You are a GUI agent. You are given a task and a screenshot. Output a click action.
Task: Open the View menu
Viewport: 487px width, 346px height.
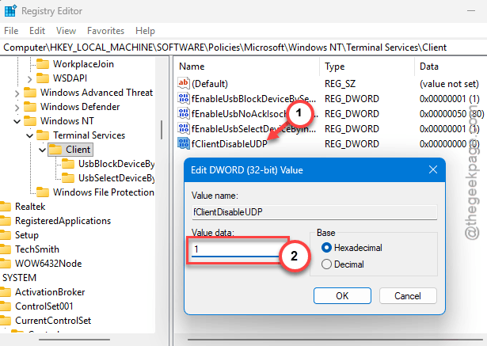point(66,31)
